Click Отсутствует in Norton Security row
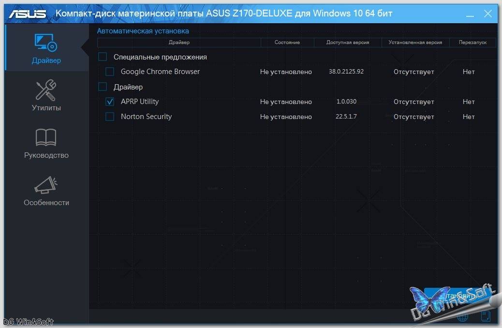The width and height of the screenshot is (502, 328). click(414, 117)
